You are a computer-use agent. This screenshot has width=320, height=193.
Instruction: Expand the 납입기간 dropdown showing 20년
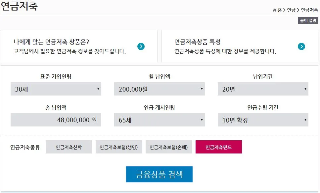(263, 89)
